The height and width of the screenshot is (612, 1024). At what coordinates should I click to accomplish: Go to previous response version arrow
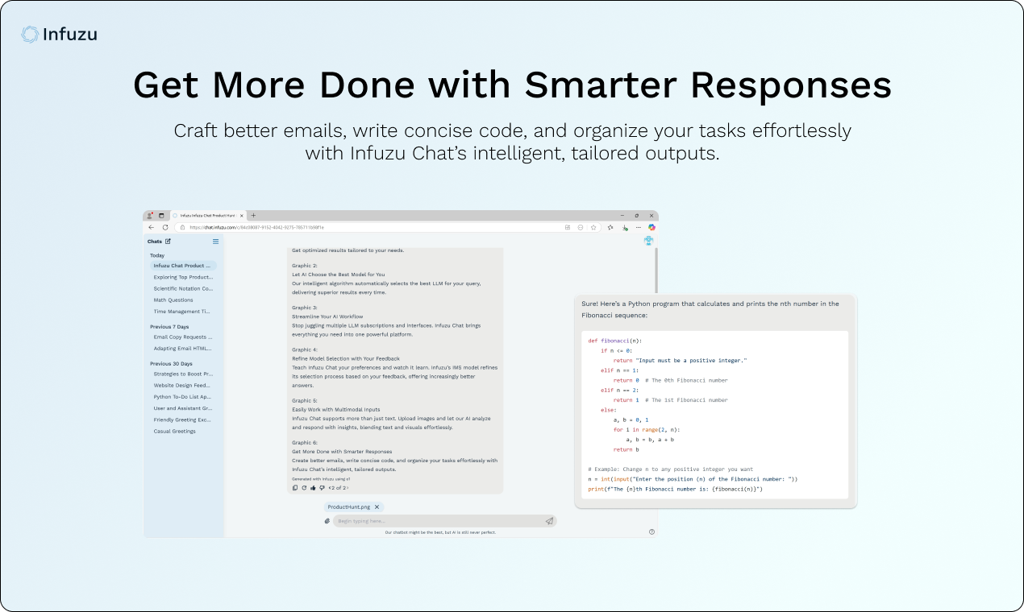coord(330,488)
